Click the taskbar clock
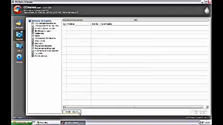223x125 pixels. [x=208, y=123]
